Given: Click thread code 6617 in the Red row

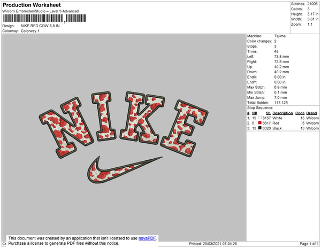Looking at the screenshot, I should click(x=266, y=123).
